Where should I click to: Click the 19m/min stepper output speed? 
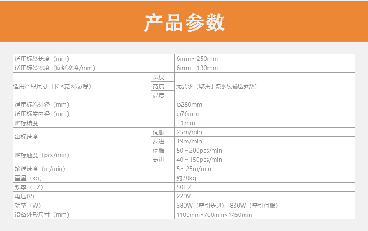click(189, 141)
